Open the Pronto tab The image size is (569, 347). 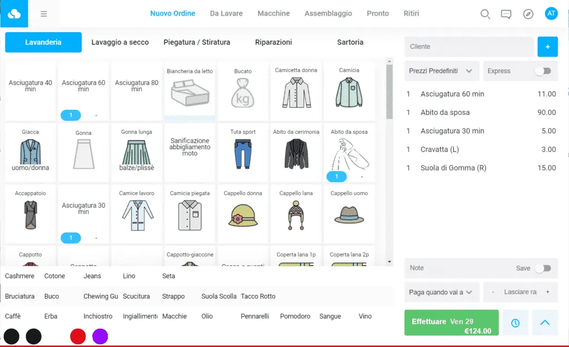tap(378, 13)
